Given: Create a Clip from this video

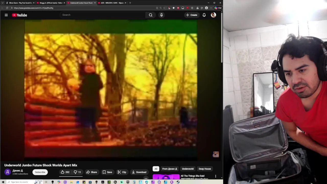Looking at the screenshot, I should [122, 172].
